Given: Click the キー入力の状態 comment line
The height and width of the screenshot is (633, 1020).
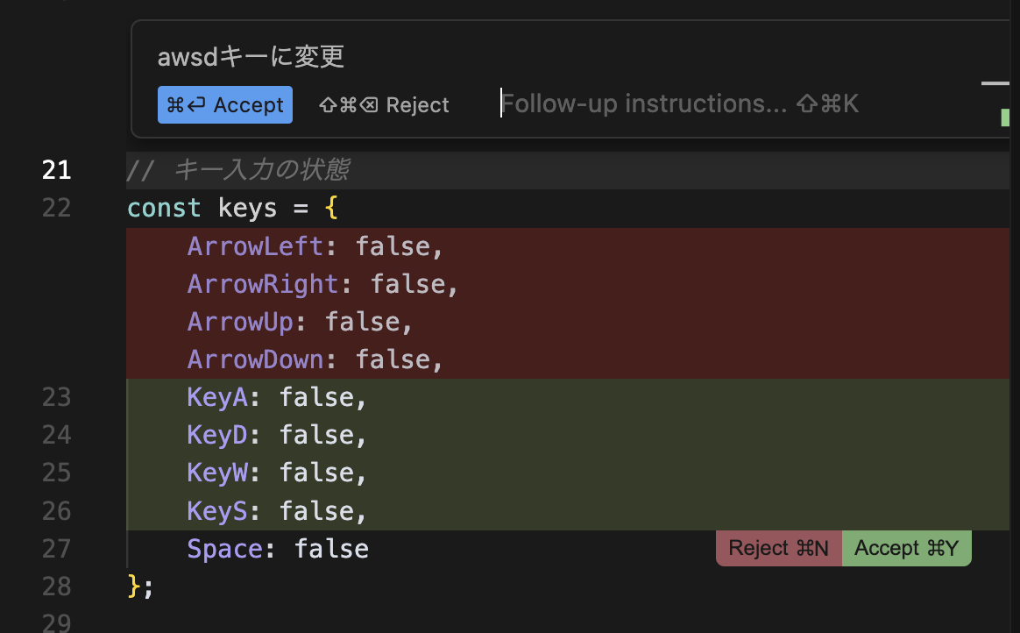Looking at the screenshot, I should pyautogui.click(x=239, y=169).
